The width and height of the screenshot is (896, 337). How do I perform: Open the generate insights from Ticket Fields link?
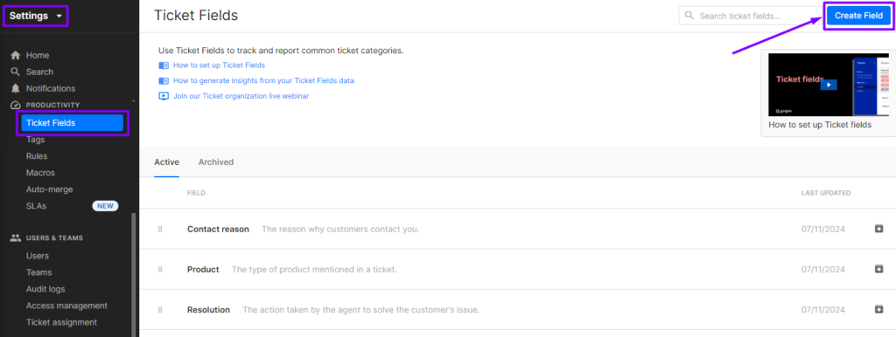263,80
